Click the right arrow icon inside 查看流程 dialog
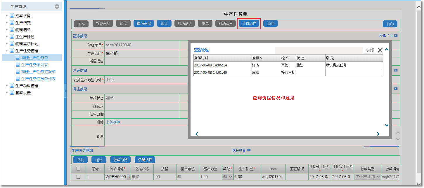The height and width of the screenshot is (188, 424). pos(378,133)
